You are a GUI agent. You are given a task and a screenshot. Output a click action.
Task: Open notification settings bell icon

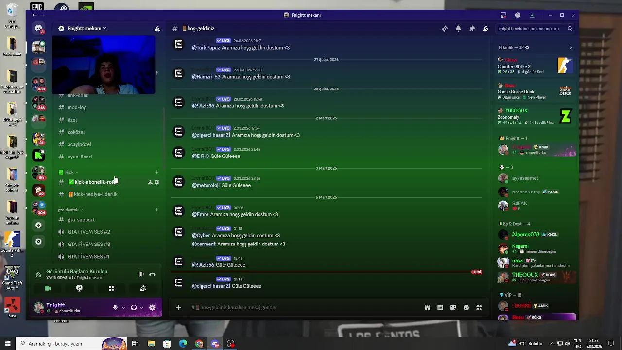458,29
